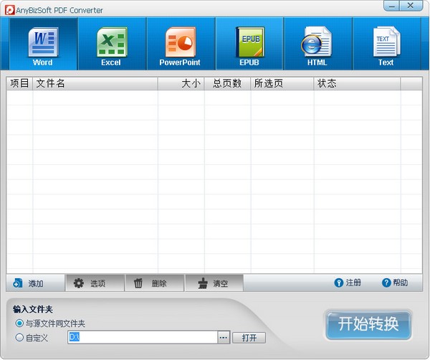Viewport: 430px width, 360px height.
Task: Click the output path field D:\
Action: tap(142, 337)
